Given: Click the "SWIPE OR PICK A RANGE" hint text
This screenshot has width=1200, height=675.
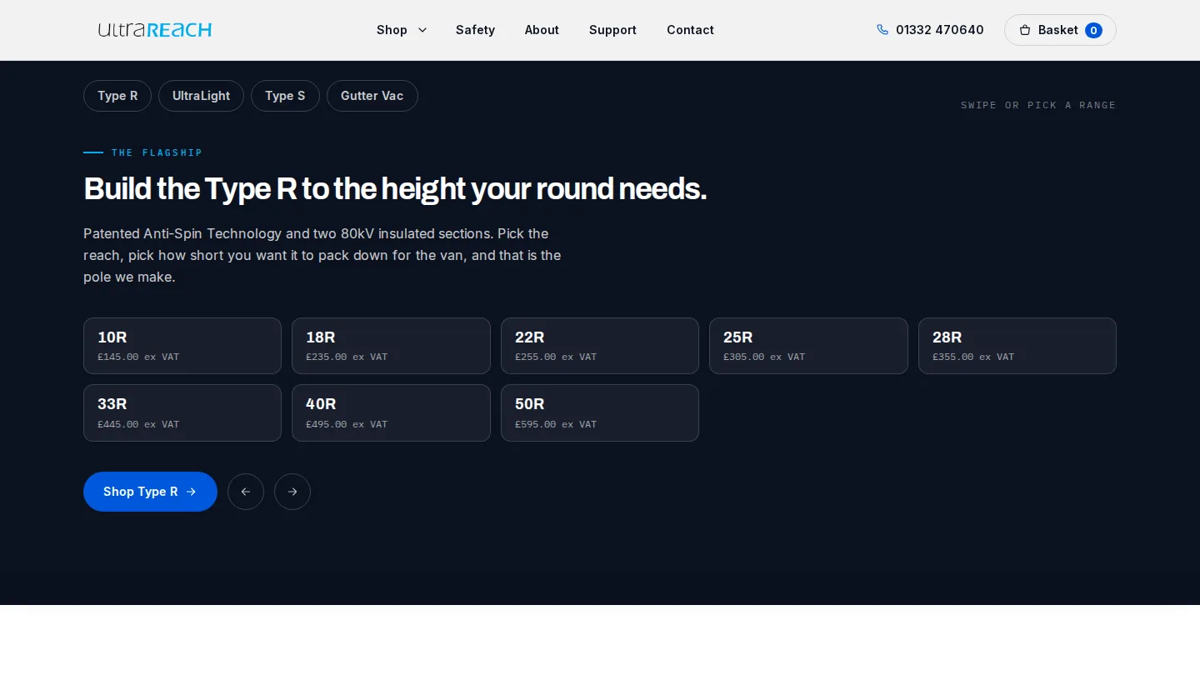Looking at the screenshot, I should click(x=1038, y=105).
